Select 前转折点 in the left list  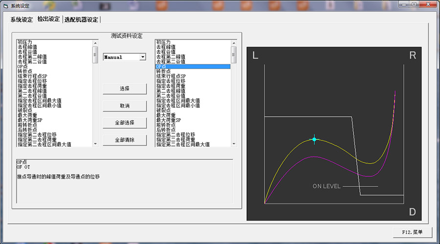pyautogui.click(x=27, y=125)
